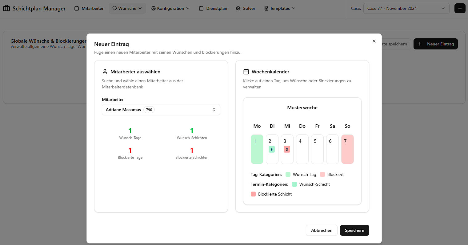
Task: Open the Mitarbeiter dropdown showing Adriane Mccomas
Action: pyautogui.click(x=161, y=110)
